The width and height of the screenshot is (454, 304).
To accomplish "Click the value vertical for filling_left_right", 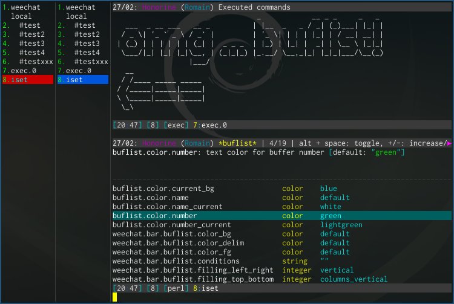I will [337, 270].
